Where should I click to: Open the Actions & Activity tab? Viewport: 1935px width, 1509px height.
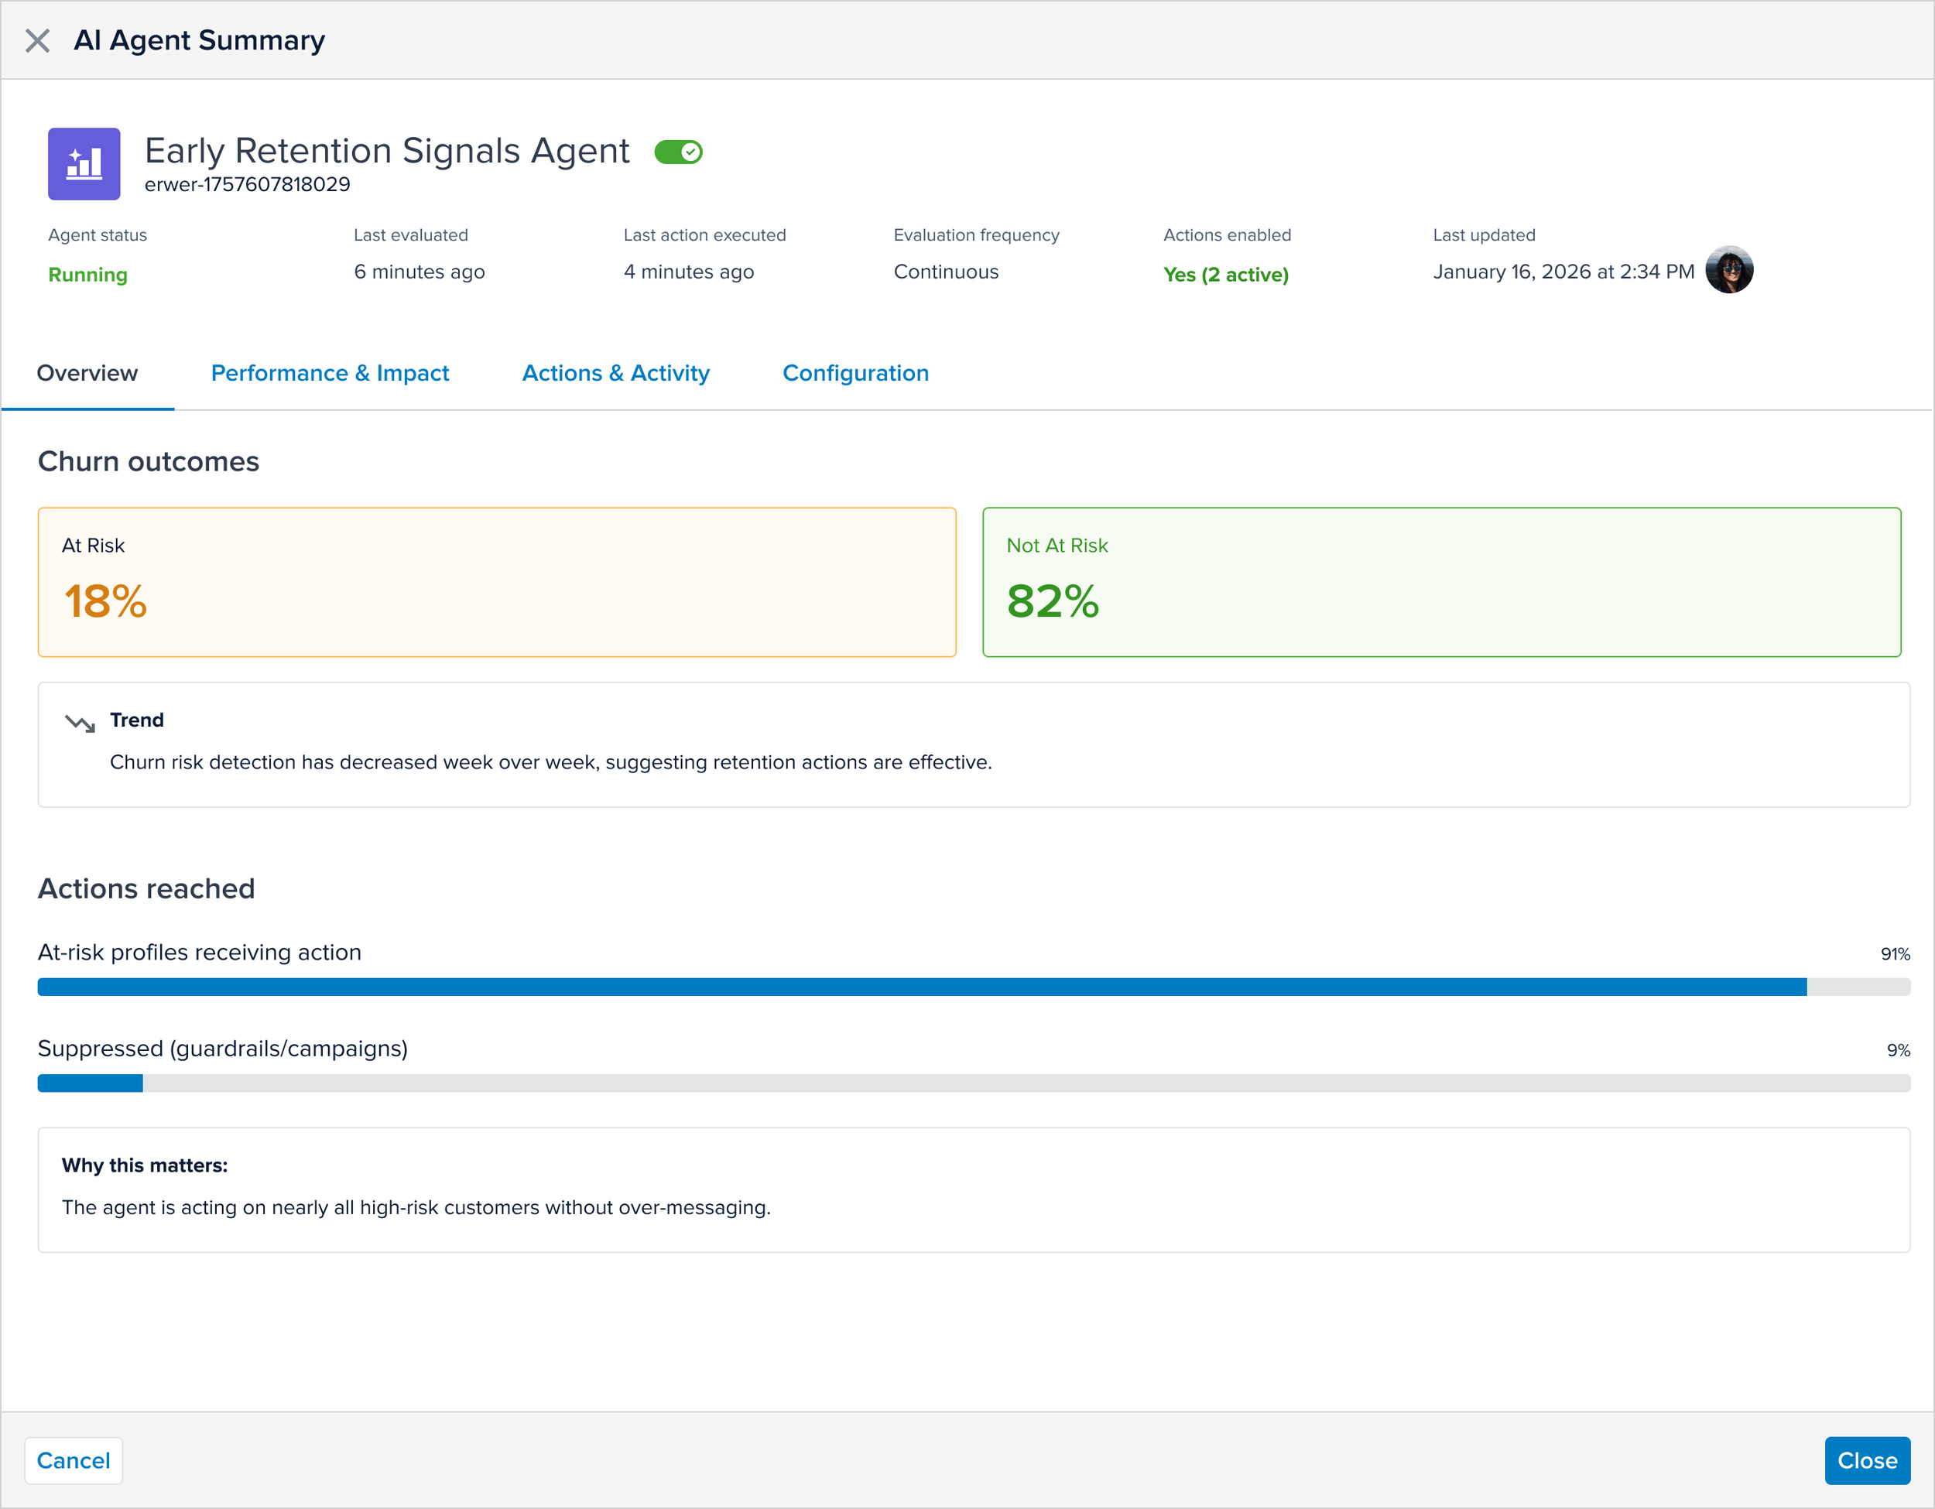tap(616, 373)
